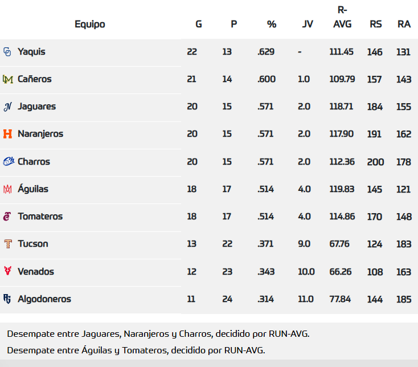Screen dimensions: 418x367
Task: Sort by the G wins column header
Action: (199, 25)
